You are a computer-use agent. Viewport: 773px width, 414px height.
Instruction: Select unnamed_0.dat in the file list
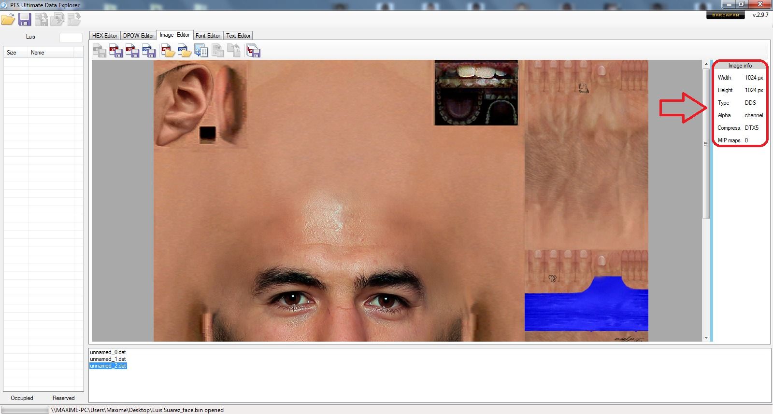point(108,352)
